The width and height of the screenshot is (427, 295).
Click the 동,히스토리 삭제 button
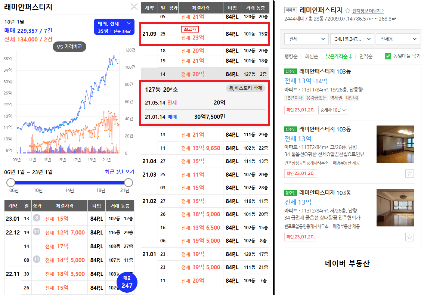[246, 88]
